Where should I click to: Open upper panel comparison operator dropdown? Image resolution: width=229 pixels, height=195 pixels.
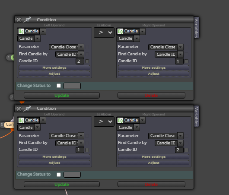104,32
